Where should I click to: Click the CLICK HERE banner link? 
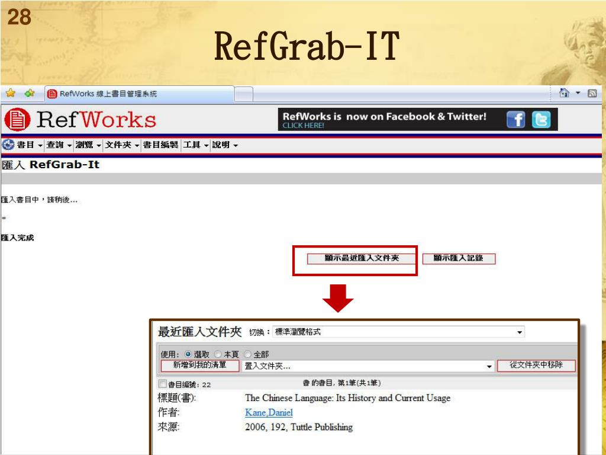click(x=304, y=126)
